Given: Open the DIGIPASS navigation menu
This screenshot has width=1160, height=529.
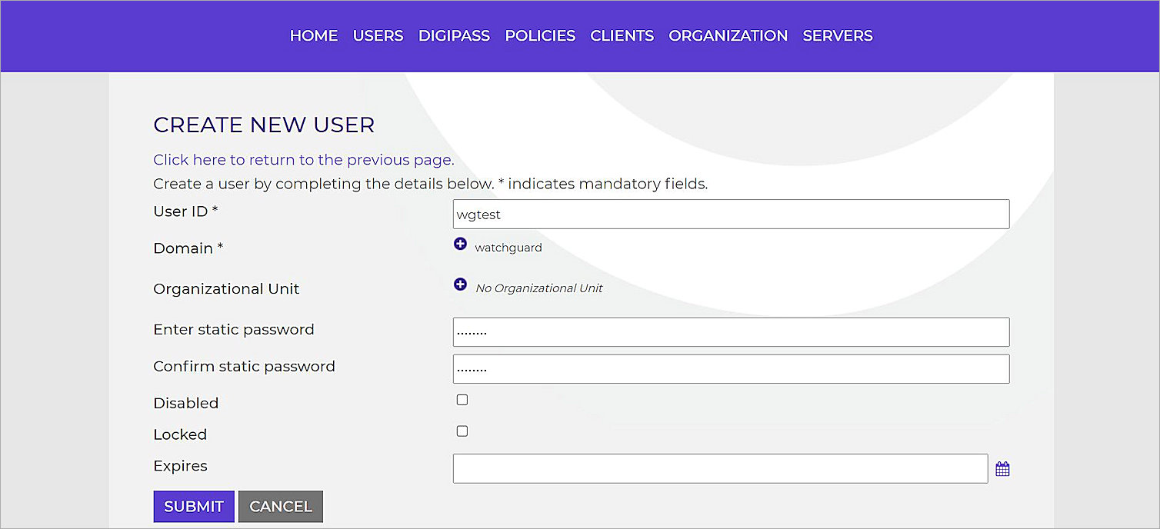Looking at the screenshot, I should coord(454,35).
